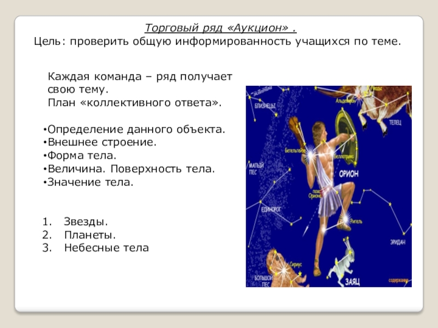Click the 'ЕДИНОРОГ' constellation label

click(271, 209)
